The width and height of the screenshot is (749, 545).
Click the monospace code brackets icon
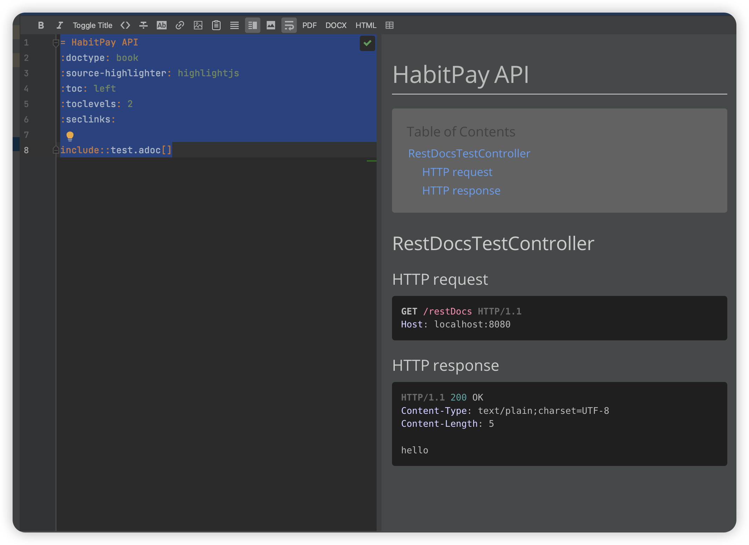(x=125, y=25)
